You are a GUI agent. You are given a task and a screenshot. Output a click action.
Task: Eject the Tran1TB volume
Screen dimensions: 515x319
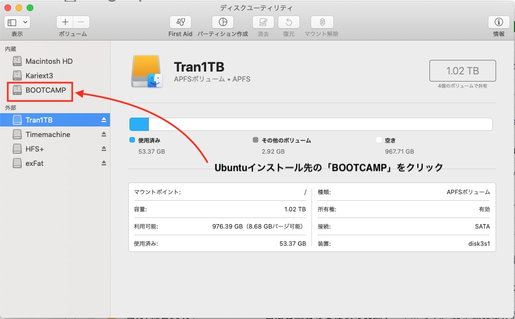104,120
